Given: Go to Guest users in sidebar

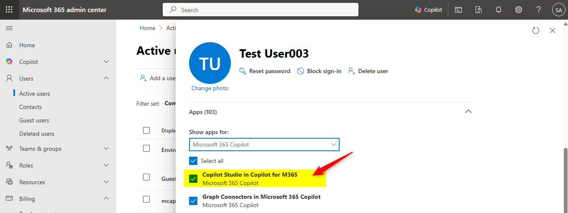Looking at the screenshot, I should point(34,120).
